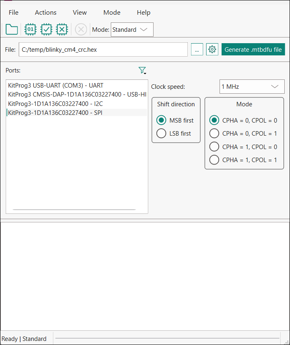Click the Erase chip icon with X

pyautogui.click(x=62, y=29)
